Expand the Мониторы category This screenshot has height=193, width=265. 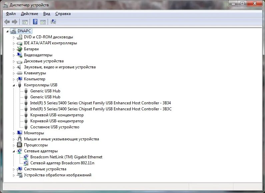[14, 133]
